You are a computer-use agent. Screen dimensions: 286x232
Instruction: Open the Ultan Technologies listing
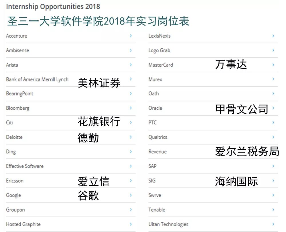[x=168, y=224]
